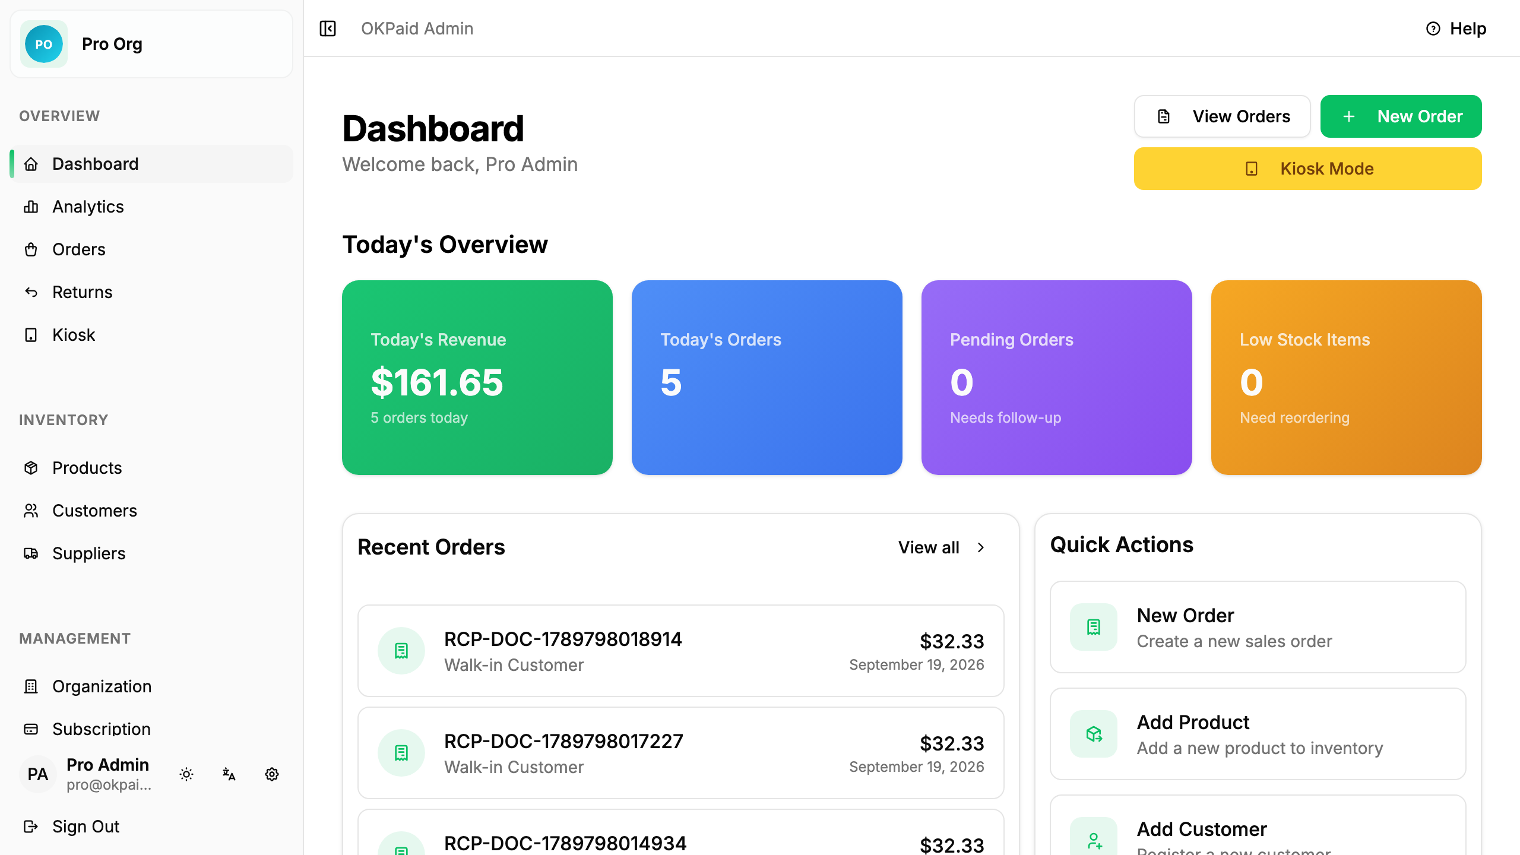This screenshot has height=855, width=1520.
Task: Open Products under Inventory
Action: coord(152,468)
